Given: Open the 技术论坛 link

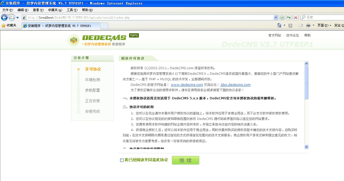Looking at the screenshot, I should click(x=293, y=35).
